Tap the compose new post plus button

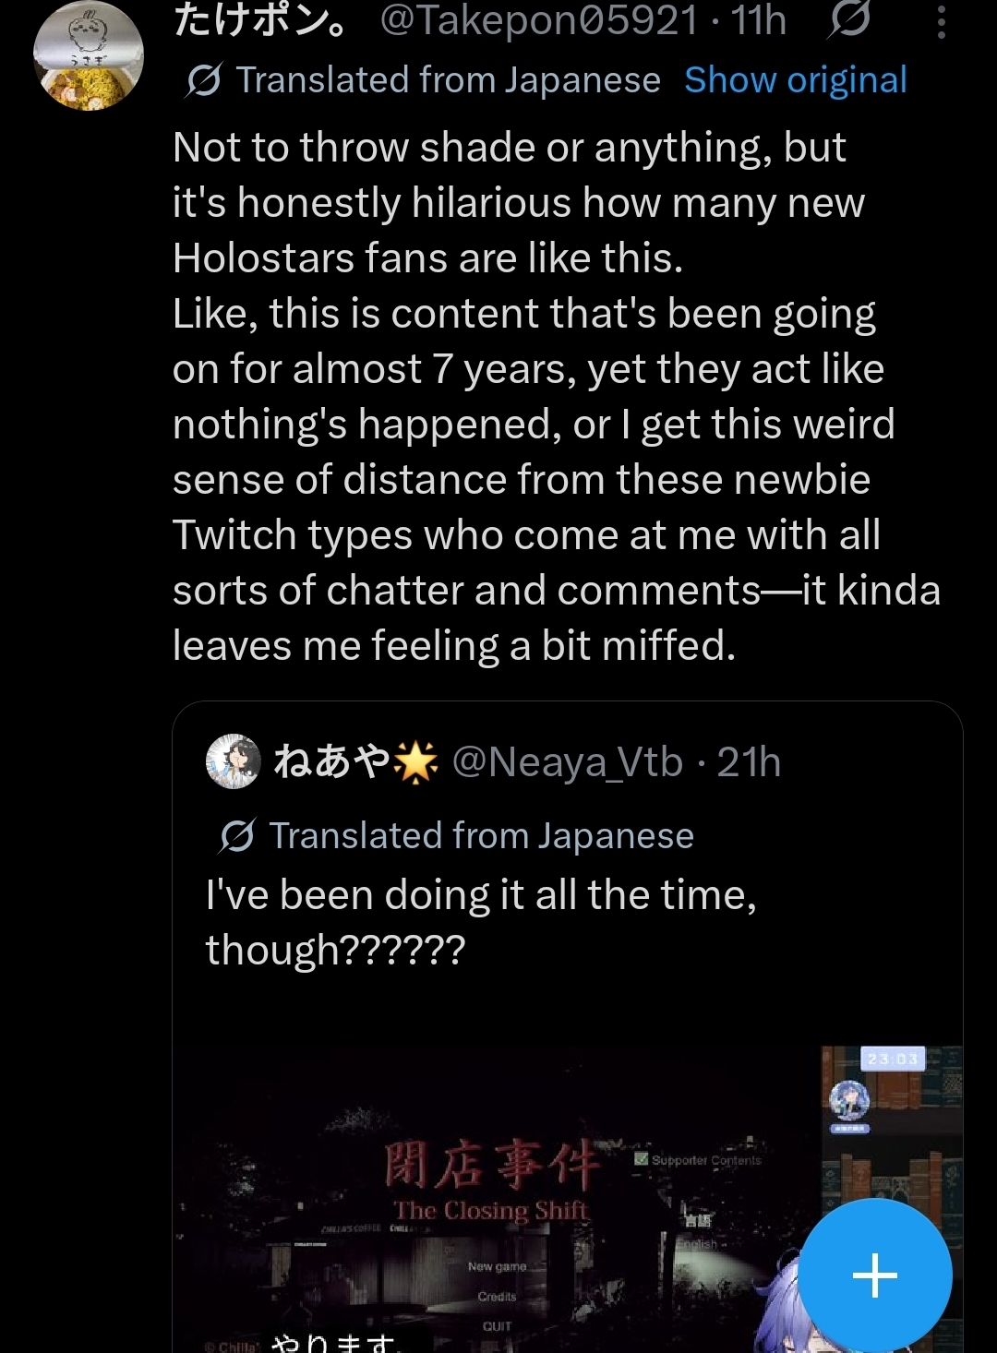874,1275
